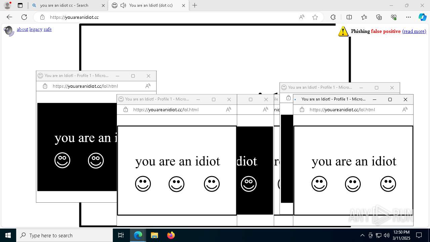Click the lock icon in the front right popup's address bar
Image resolution: width=430 pixels, height=242 pixels.
coord(302,110)
